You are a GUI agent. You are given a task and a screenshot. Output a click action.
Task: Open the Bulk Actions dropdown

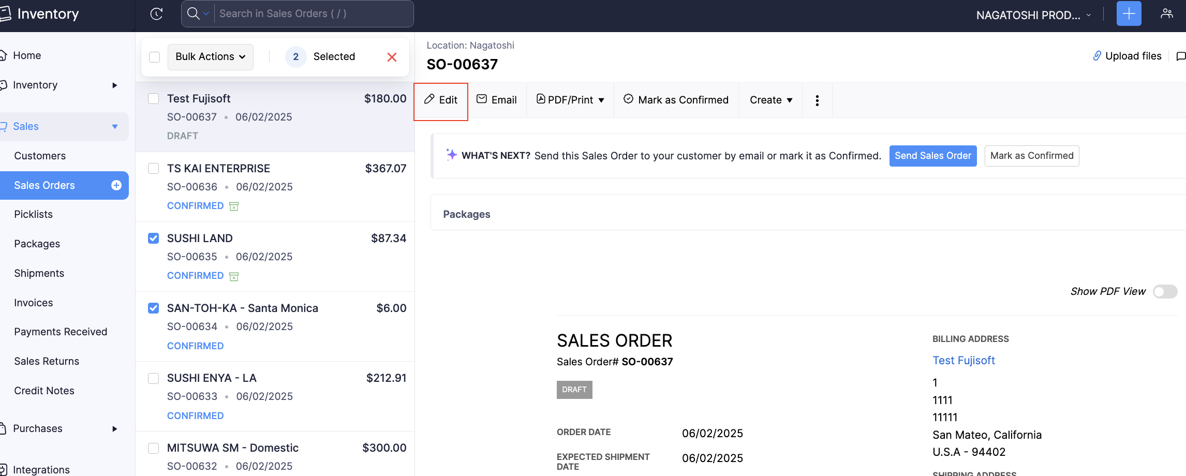tap(210, 57)
